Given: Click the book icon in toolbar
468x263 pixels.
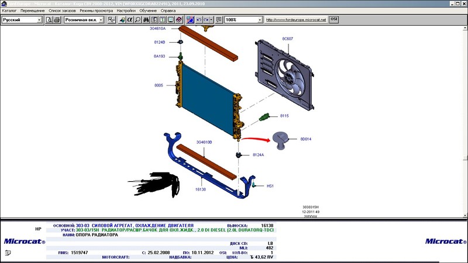Looking at the screenshot, I should [x=178, y=20].
